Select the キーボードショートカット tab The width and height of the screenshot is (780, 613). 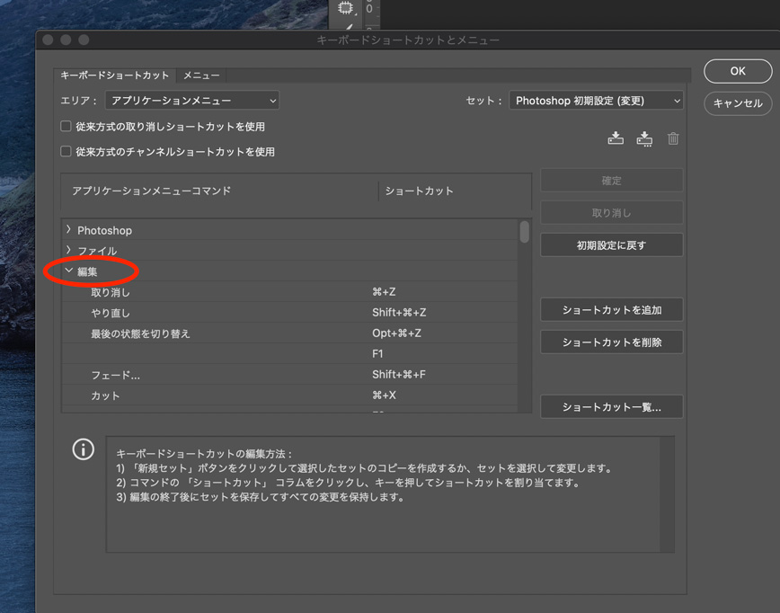click(x=114, y=76)
